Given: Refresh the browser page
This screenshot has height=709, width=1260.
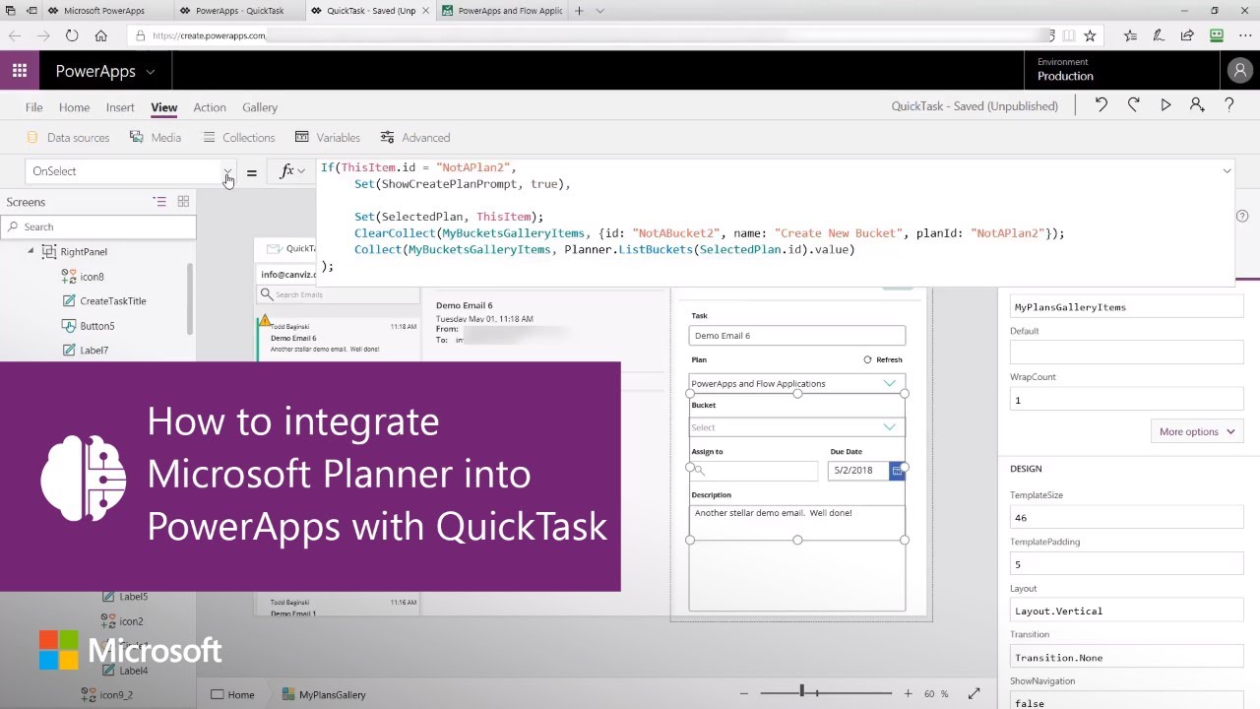Looking at the screenshot, I should (71, 35).
